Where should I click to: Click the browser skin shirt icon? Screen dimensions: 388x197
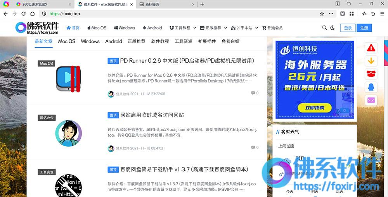(349, 4)
